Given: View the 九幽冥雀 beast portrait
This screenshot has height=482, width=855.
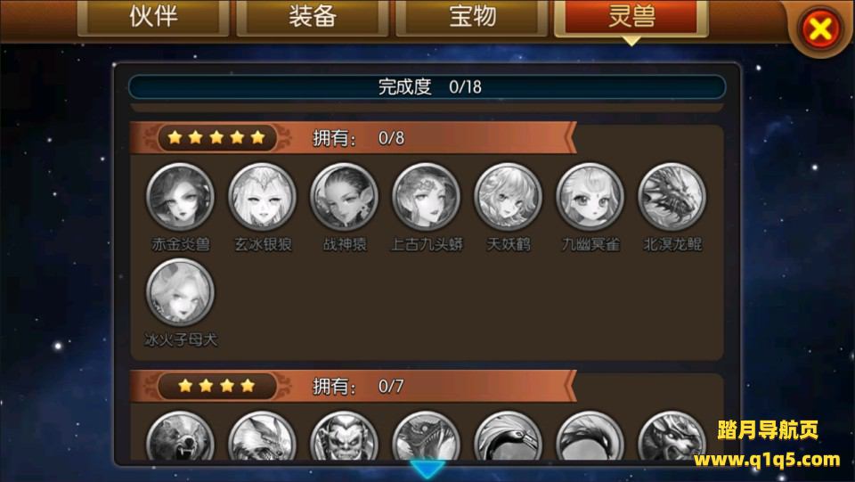Looking at the screenshot, I should [x=590, y=196].
